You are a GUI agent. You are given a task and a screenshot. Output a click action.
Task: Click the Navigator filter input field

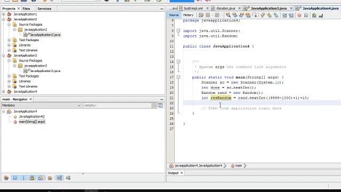(117, 106)
